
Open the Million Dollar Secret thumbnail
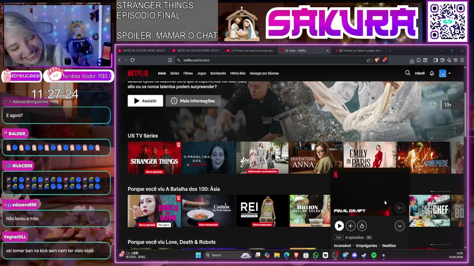click(x=310, y=211)
